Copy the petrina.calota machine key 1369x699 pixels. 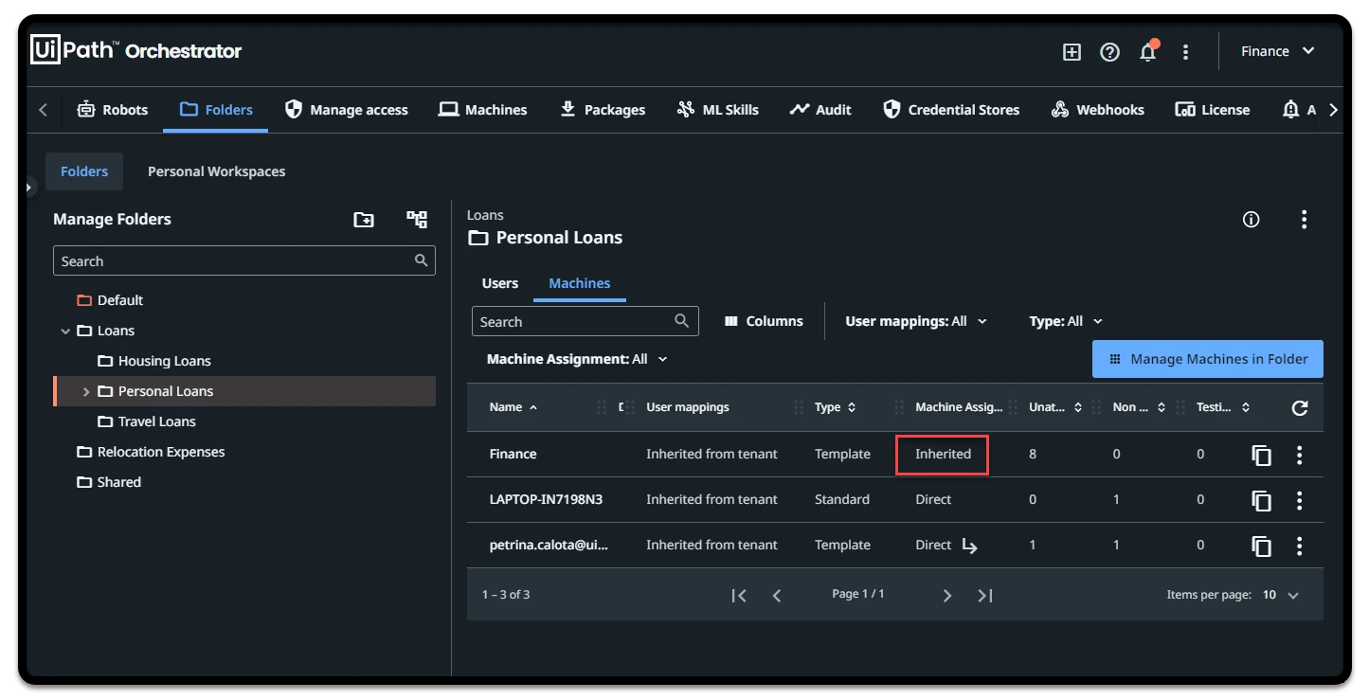[x=1261, y=546]
